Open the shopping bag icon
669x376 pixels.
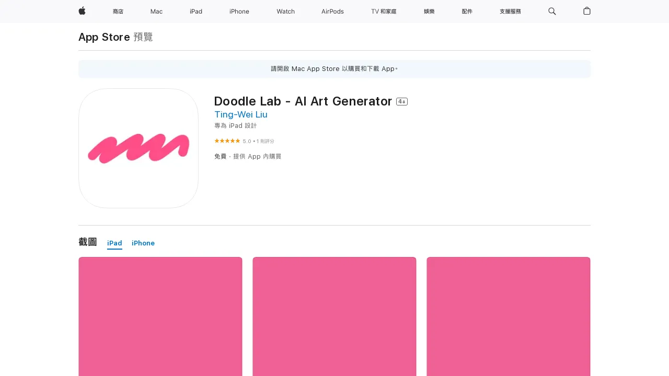pyautogui.click(x=587, y=11)
